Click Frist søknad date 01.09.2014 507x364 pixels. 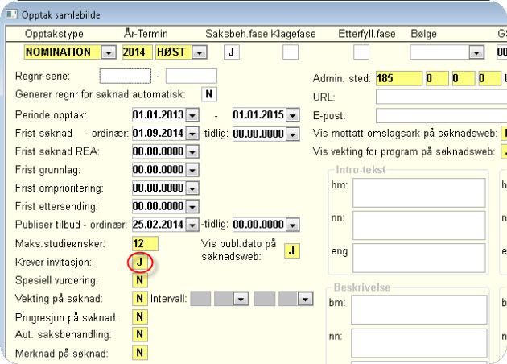point(159,134)
